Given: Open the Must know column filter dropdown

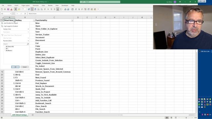Looking at the screenshot, I should [x=14, y=20].
